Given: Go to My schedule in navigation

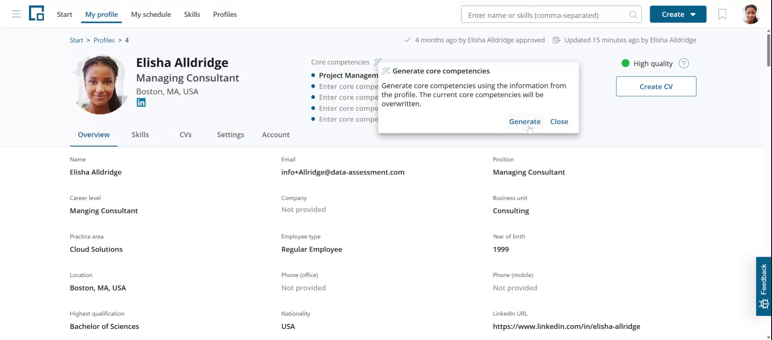Looking at the screenshot, I should pos(151,14).
